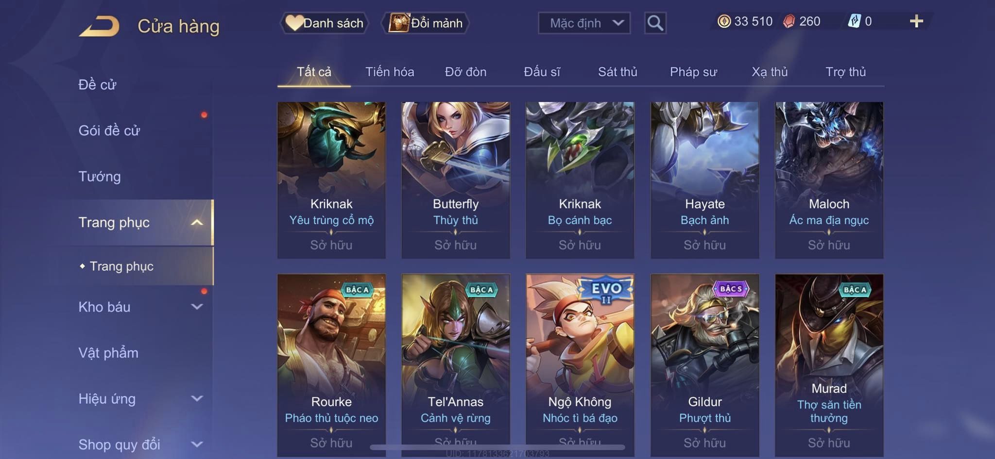The width and height of the screenshot is (995, 459).
Task: Select Ngộ Không EVO skin card
Action: click(580, 365)
